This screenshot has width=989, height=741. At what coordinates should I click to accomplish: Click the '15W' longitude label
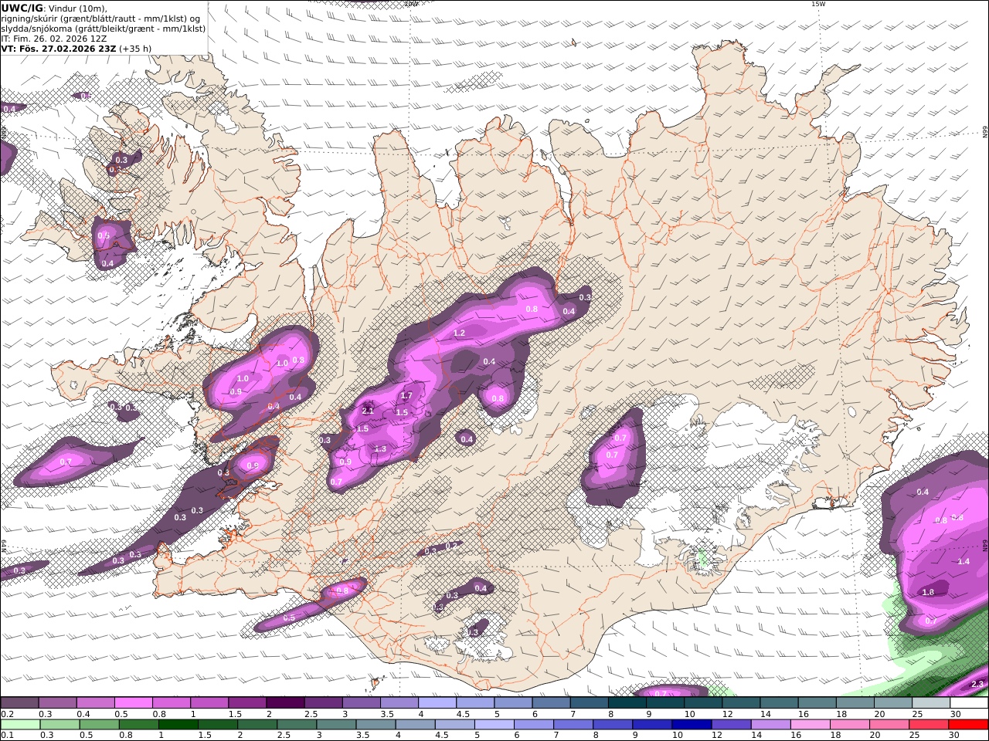click(x=818, y=4)
